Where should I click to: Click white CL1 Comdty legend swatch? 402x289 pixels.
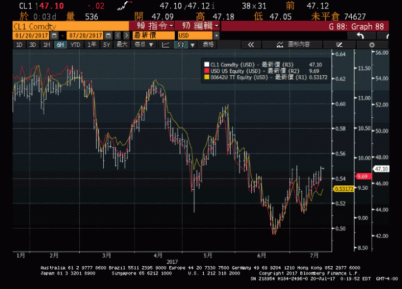[x=207, y=64]
